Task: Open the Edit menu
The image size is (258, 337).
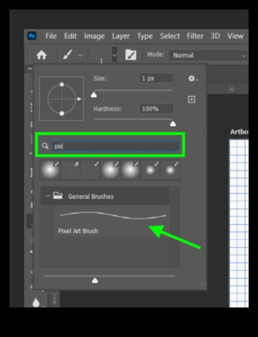Action: click(70, 36)
